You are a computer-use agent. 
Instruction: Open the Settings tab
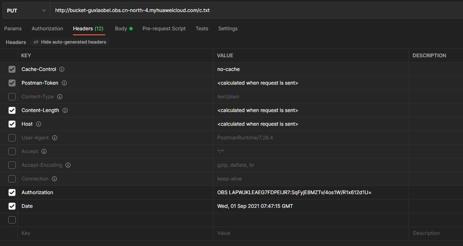click(x=228, y=29)
